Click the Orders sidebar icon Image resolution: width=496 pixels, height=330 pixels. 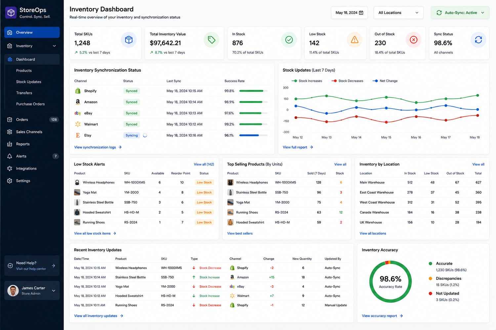tap(10, 119)
